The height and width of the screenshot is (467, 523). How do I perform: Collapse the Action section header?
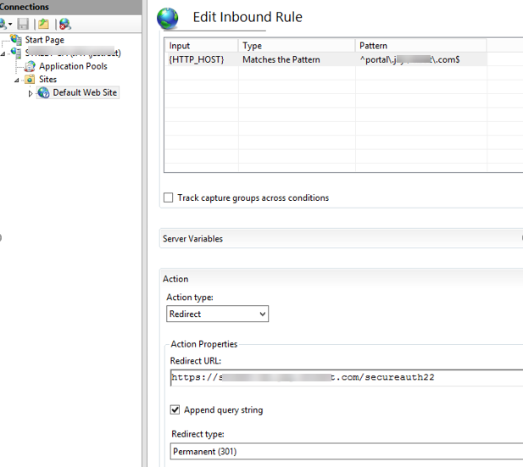[342, 279]
